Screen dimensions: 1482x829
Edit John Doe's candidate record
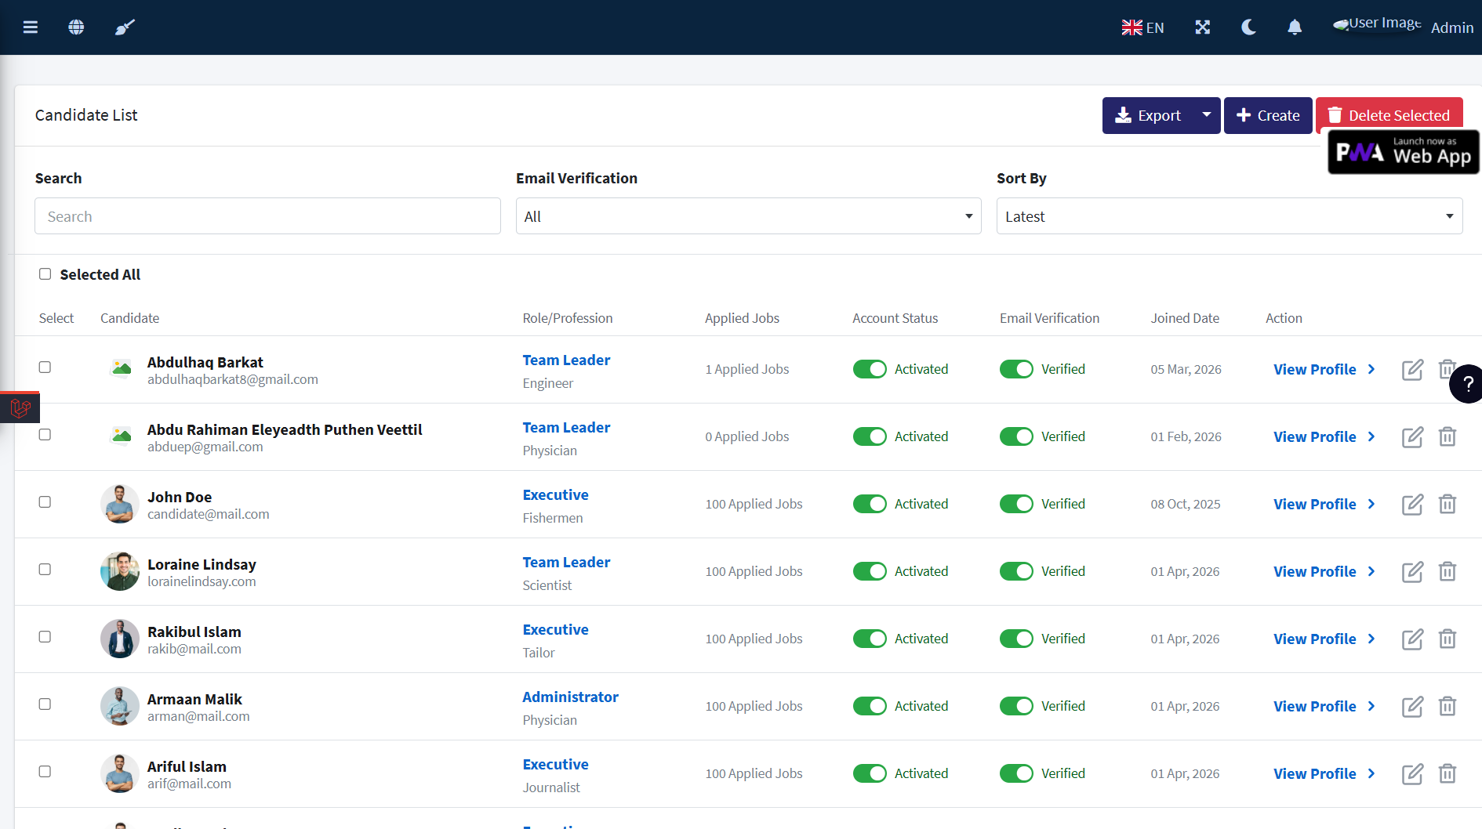point(1412,505)
